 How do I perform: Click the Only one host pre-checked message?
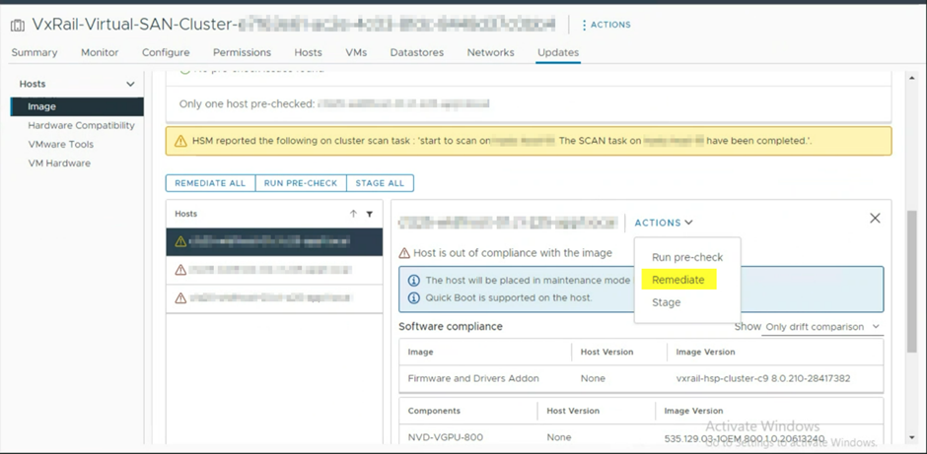334,104
